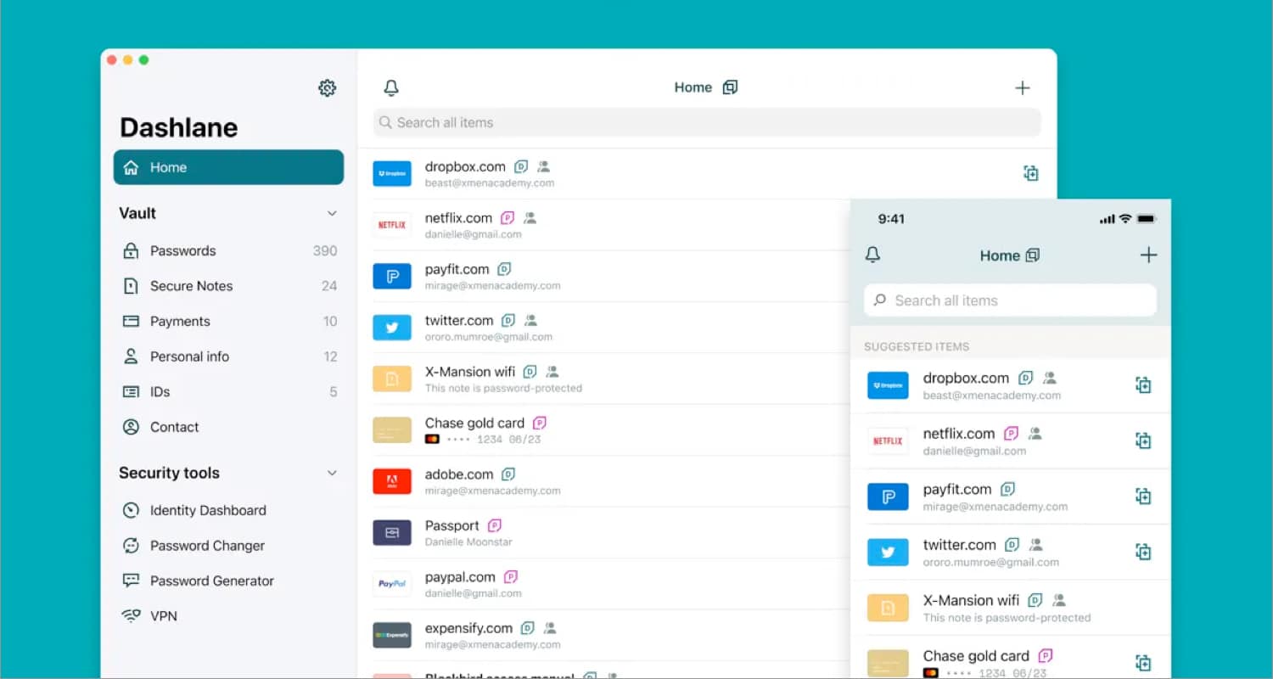Open Passport entry for Danielle Moonstar
The width and height of the screenshot is (1273, 679).
[604, 532]
